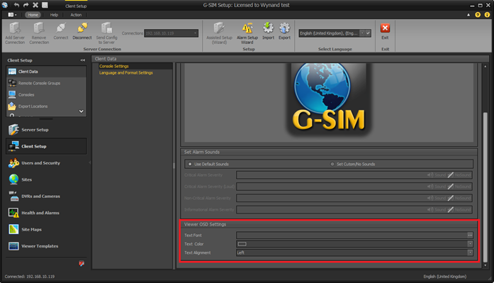Expand the Client Setup list chevron
The height and width of the screenshot is (283, 494).
pyautogui.click(x=82, y=111)
